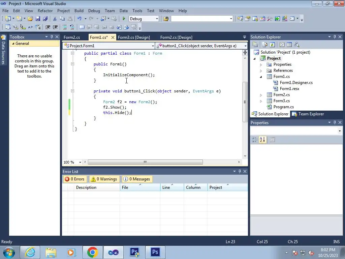Open Google Chrome from the taskbar
Image resolution: width=345 pixels, height=259 pixels.
[x=92, y=252]
